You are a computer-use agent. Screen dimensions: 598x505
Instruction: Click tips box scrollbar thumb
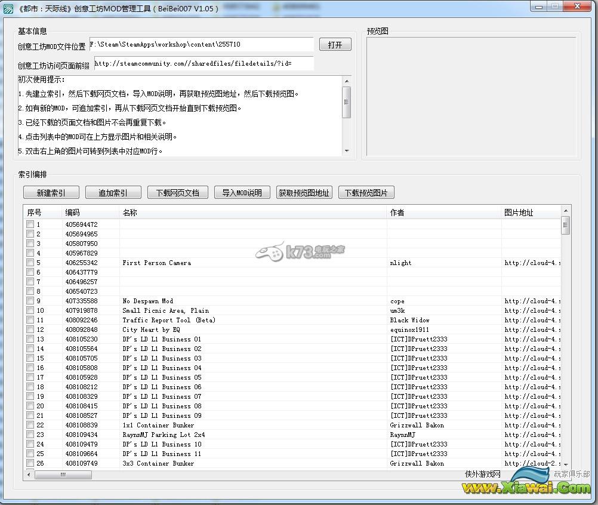click(x=347, y=102)
